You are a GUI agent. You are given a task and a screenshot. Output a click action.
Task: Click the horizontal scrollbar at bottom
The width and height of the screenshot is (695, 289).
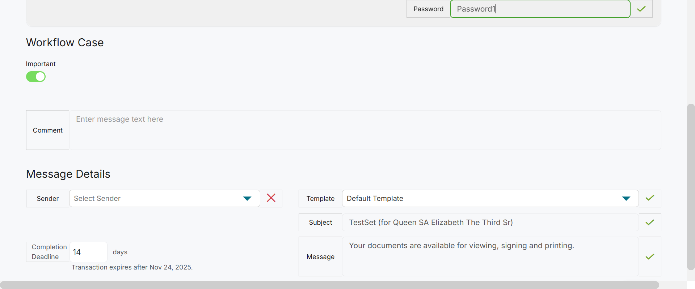tap(329, 285)
